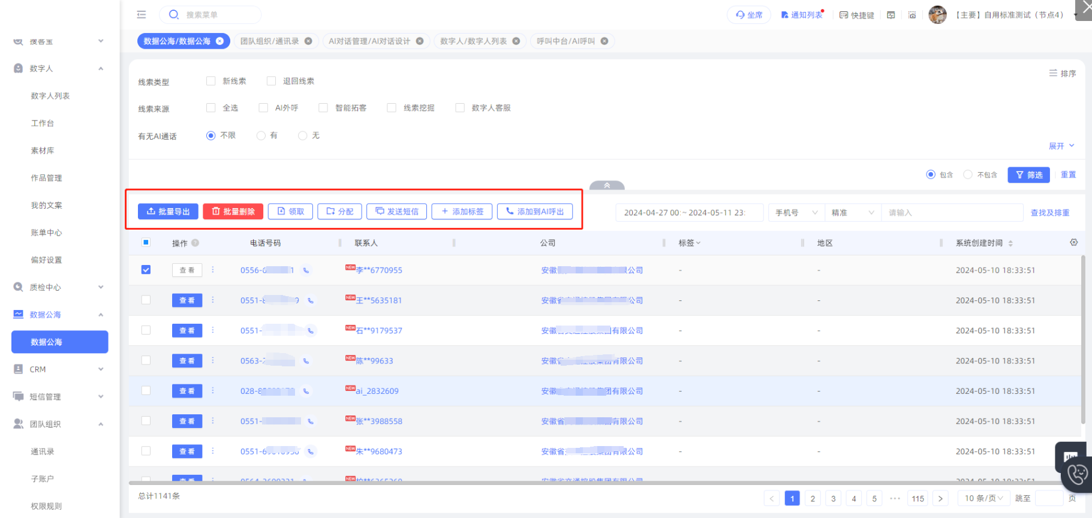The height and width of the screenshot is (518, 1092).
Task: Click the phone icon in the first row
Action: [x=306, y=270]
